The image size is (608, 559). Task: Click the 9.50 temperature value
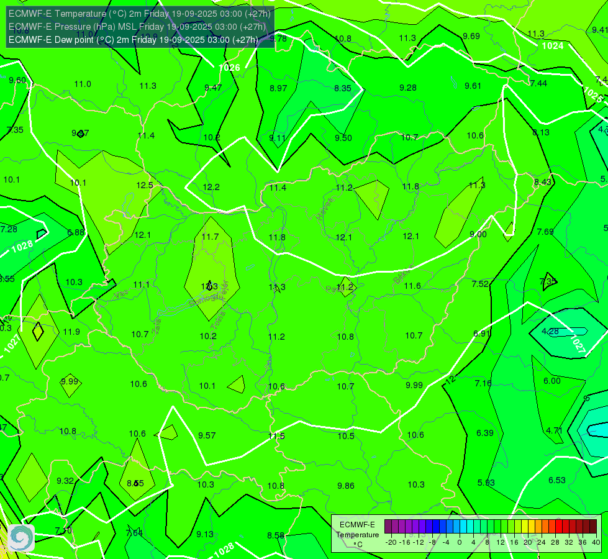coord(343,138)
